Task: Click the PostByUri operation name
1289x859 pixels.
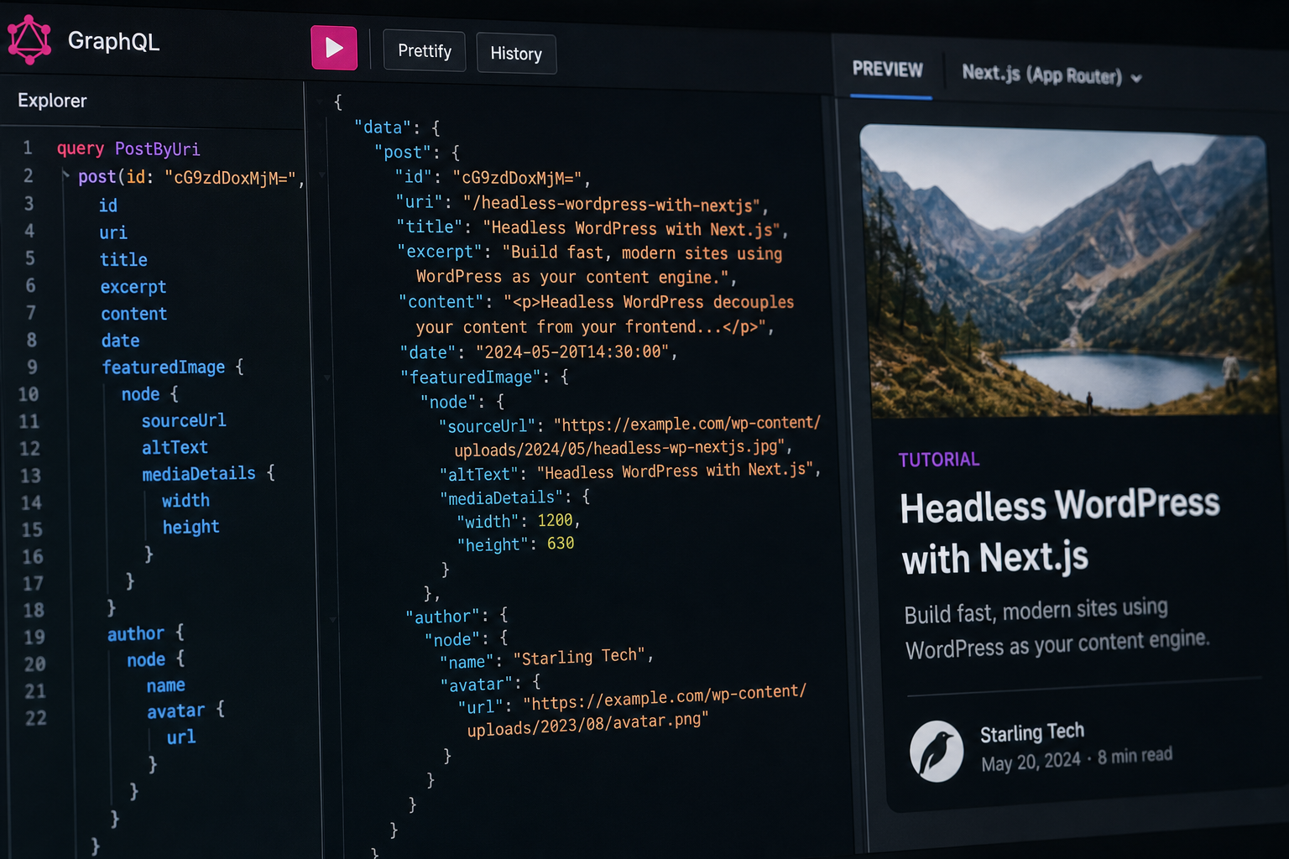Action: (157, 149)
